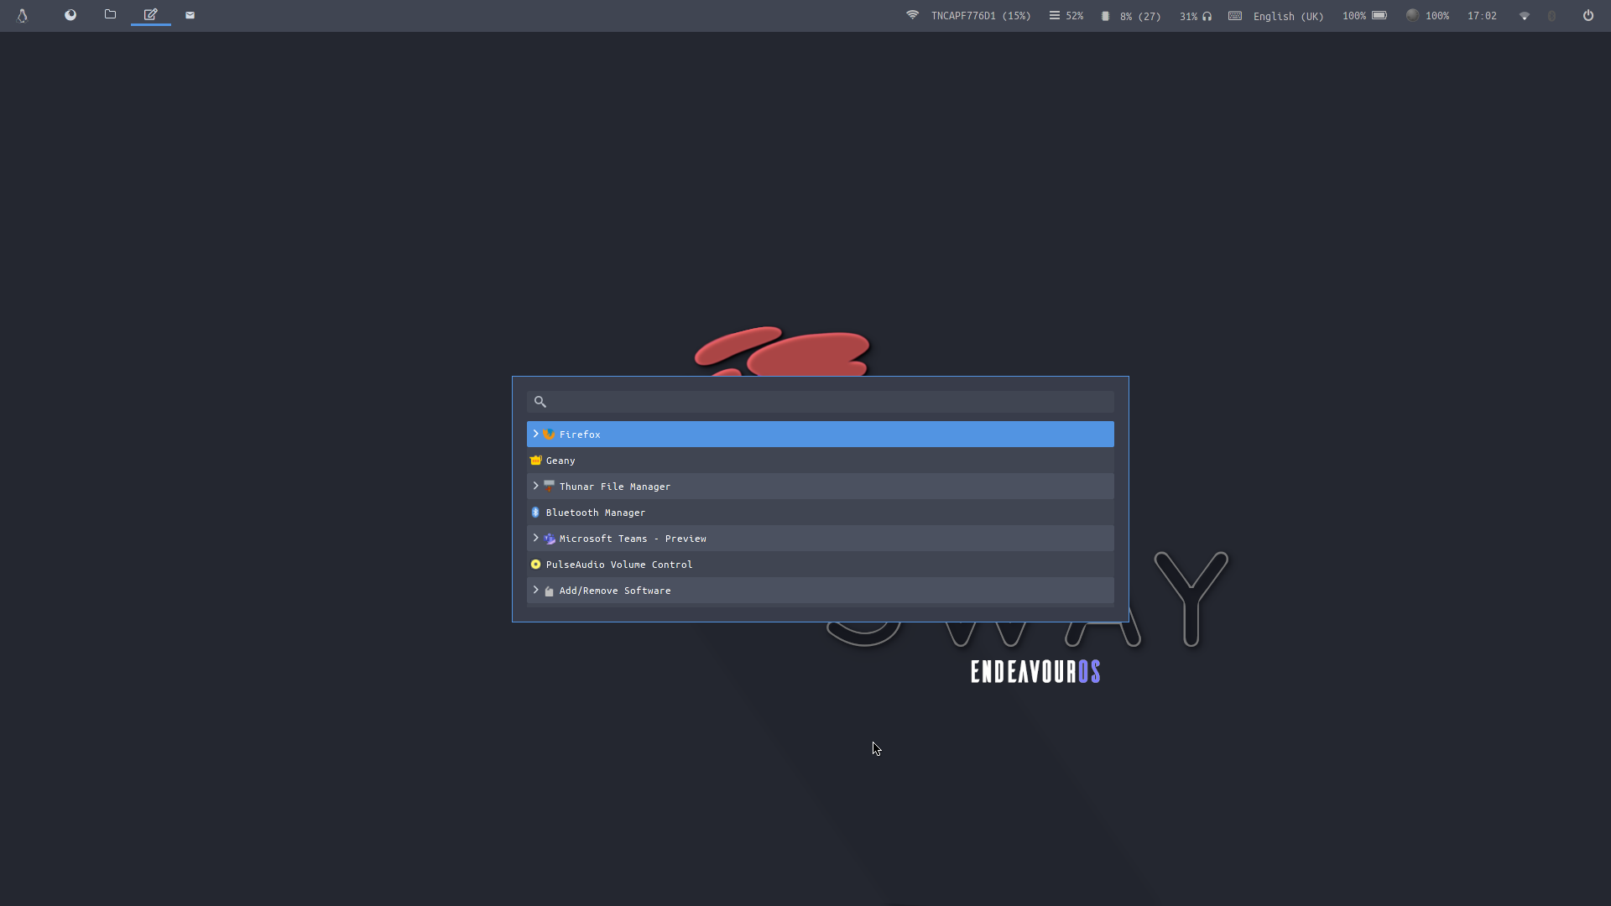Select the editor (pencil) workspace icon

click(x=151, y=15)
